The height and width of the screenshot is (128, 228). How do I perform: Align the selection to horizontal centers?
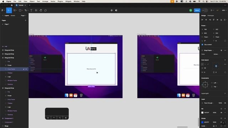(x=206, y=20)
